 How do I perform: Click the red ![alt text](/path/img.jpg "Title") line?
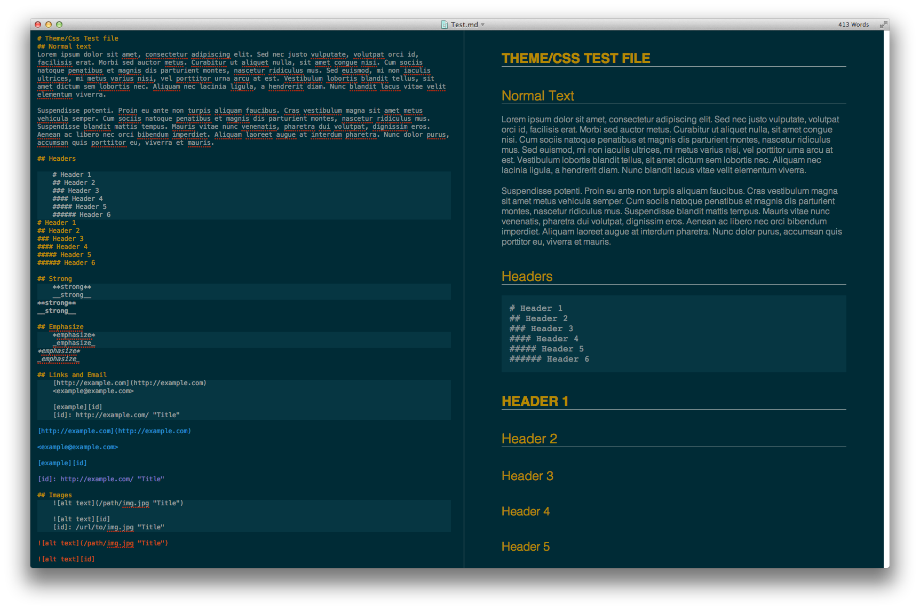(102, 543)
